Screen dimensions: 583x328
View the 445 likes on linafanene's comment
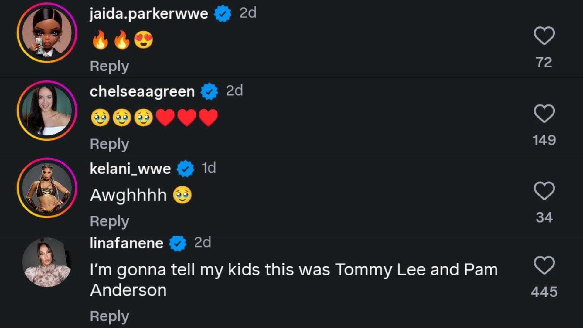click(544, 291)
